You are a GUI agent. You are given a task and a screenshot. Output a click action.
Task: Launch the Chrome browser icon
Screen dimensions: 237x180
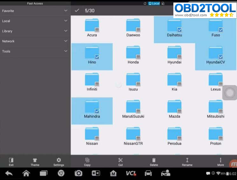click(61, 173)
